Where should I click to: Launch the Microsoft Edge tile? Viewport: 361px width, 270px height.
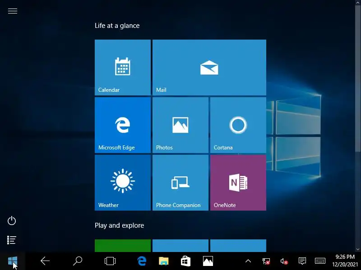[123, 125]
